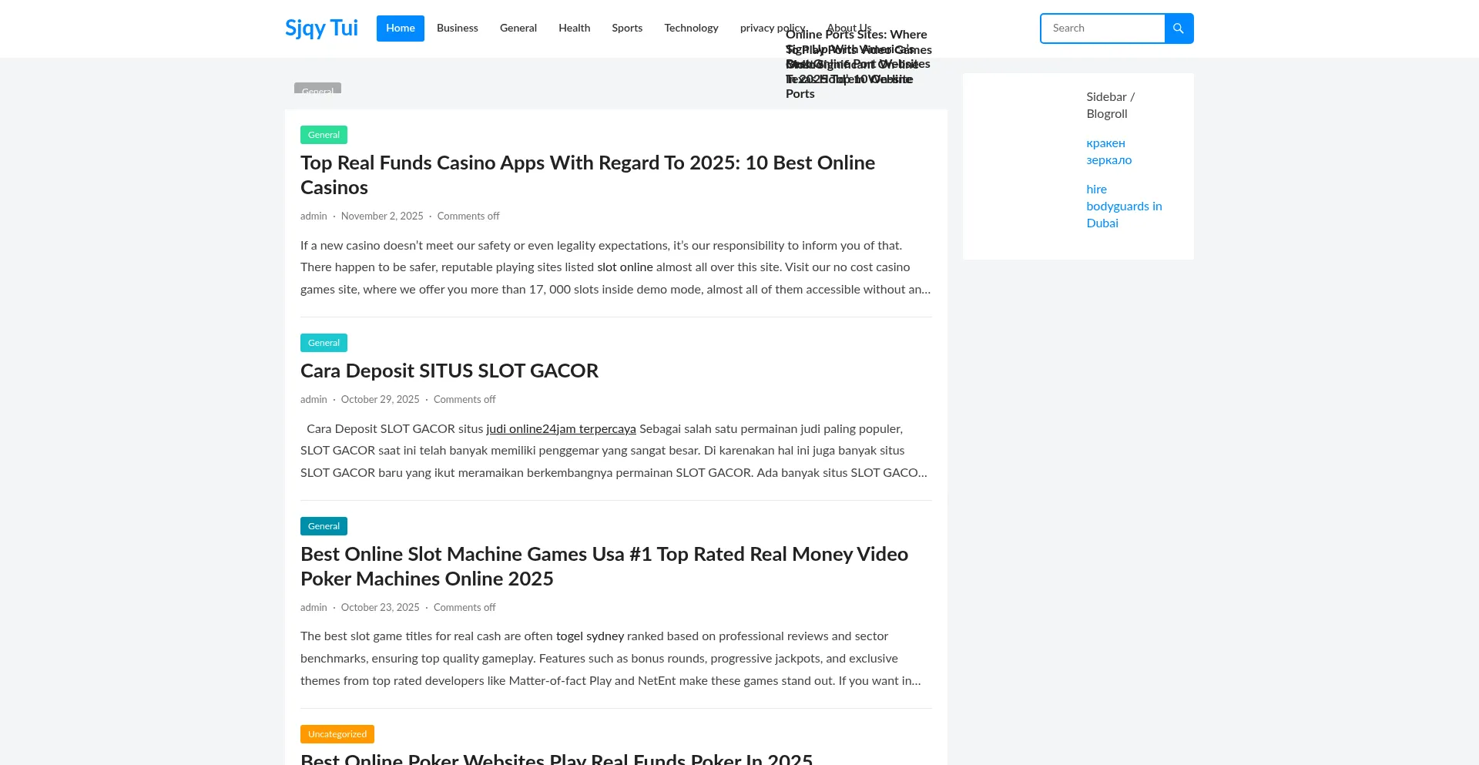The width and height of the screenshot is (1479, 765).
Task: Open the General navigation item
Action: tap(518, 29)
